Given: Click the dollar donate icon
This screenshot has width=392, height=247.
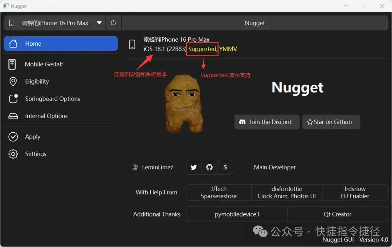Looking at the screenshot, I should (x=225, y=167).
